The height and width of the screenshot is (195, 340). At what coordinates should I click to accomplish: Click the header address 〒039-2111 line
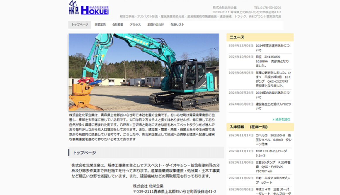(247, 12)
